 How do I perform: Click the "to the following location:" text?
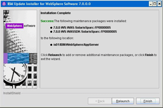coord(57,38)
